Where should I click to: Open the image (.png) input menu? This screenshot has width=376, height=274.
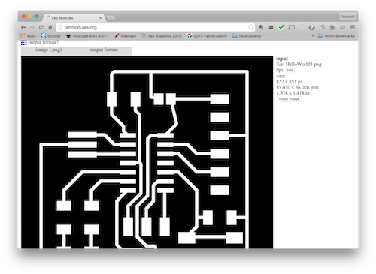[49, 50]
